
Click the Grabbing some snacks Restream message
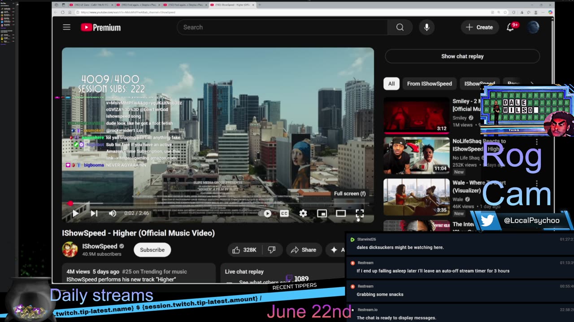pyautogui.click(x=380, y=294)
